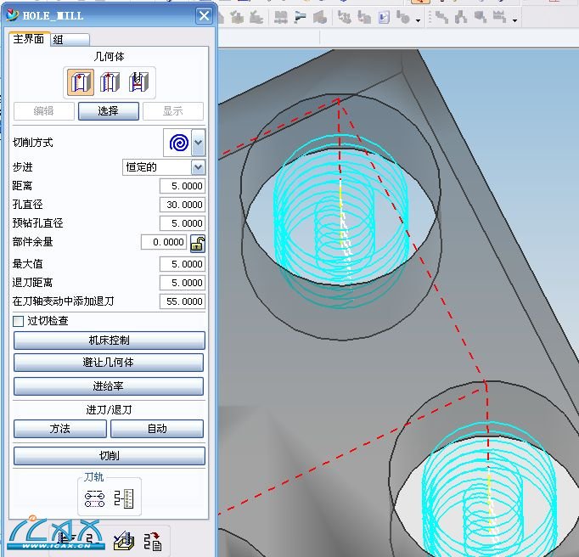
Task: Open the 进给率 settings
Action: [109, 386]
